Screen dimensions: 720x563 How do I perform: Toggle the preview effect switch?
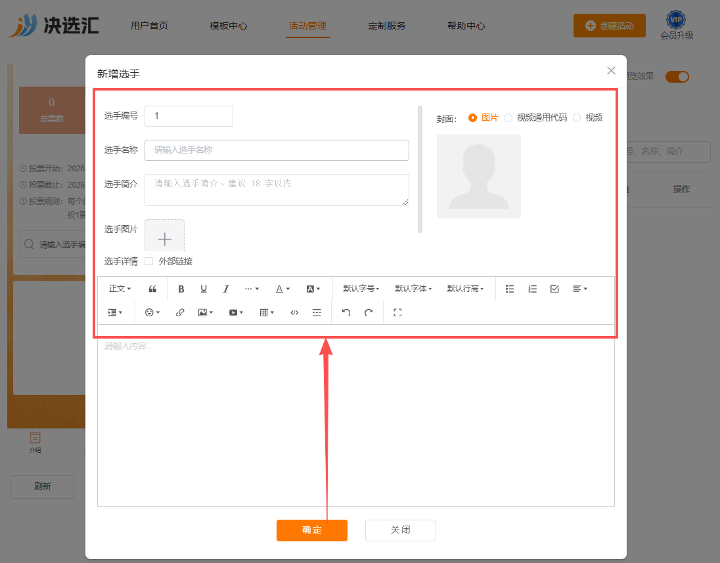pyautogui.click(x=677, y=77)
